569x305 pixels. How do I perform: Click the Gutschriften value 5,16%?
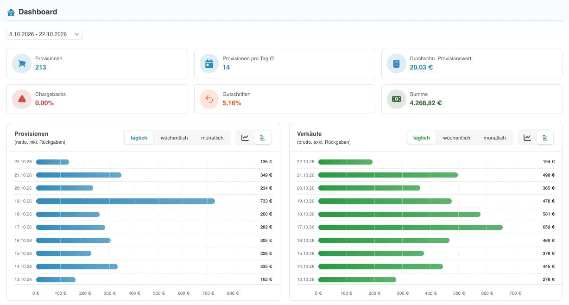point(232,103)
